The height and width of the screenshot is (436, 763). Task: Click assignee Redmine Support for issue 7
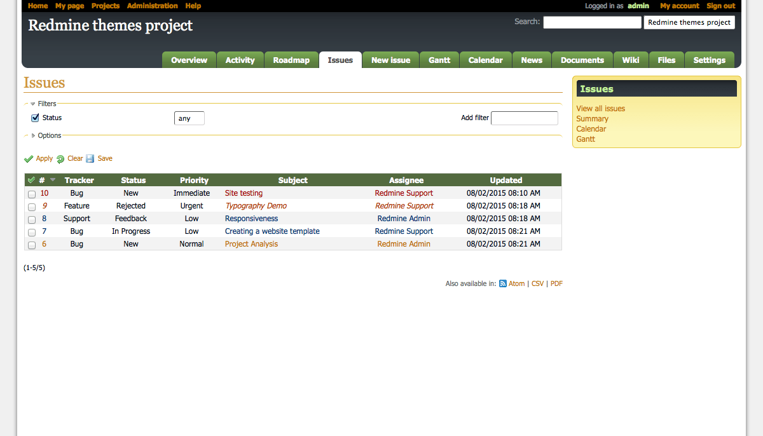[x=404, y=231]
